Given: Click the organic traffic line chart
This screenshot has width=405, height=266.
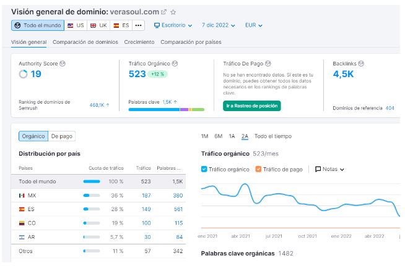Looking at the screenshot, I should pos(300,201).
